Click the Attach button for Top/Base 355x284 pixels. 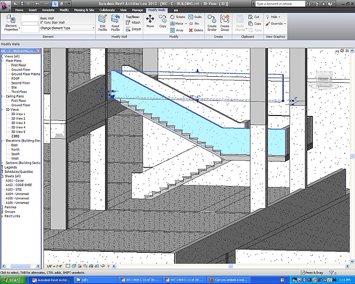[x=133, y=22]
